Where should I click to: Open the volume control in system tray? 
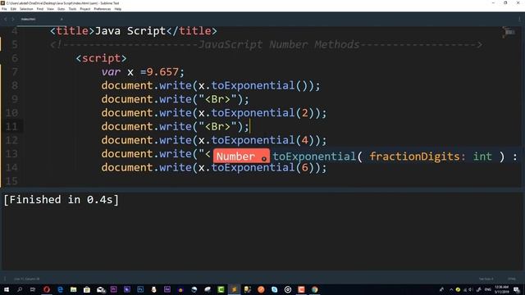click(x=471, y=289)
